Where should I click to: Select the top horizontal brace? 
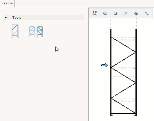pyautogui.click(x=123, y=37)
